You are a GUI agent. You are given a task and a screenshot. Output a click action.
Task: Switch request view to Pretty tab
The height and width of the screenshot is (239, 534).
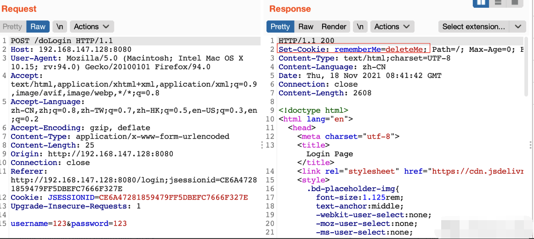pyautogui.click(x=12, y=27)
